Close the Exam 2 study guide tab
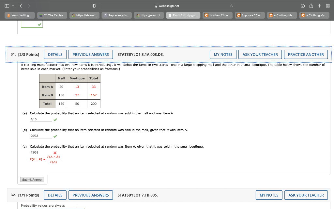Image resolution: width=334 pixels, height=209 pixels. [171, 15]
